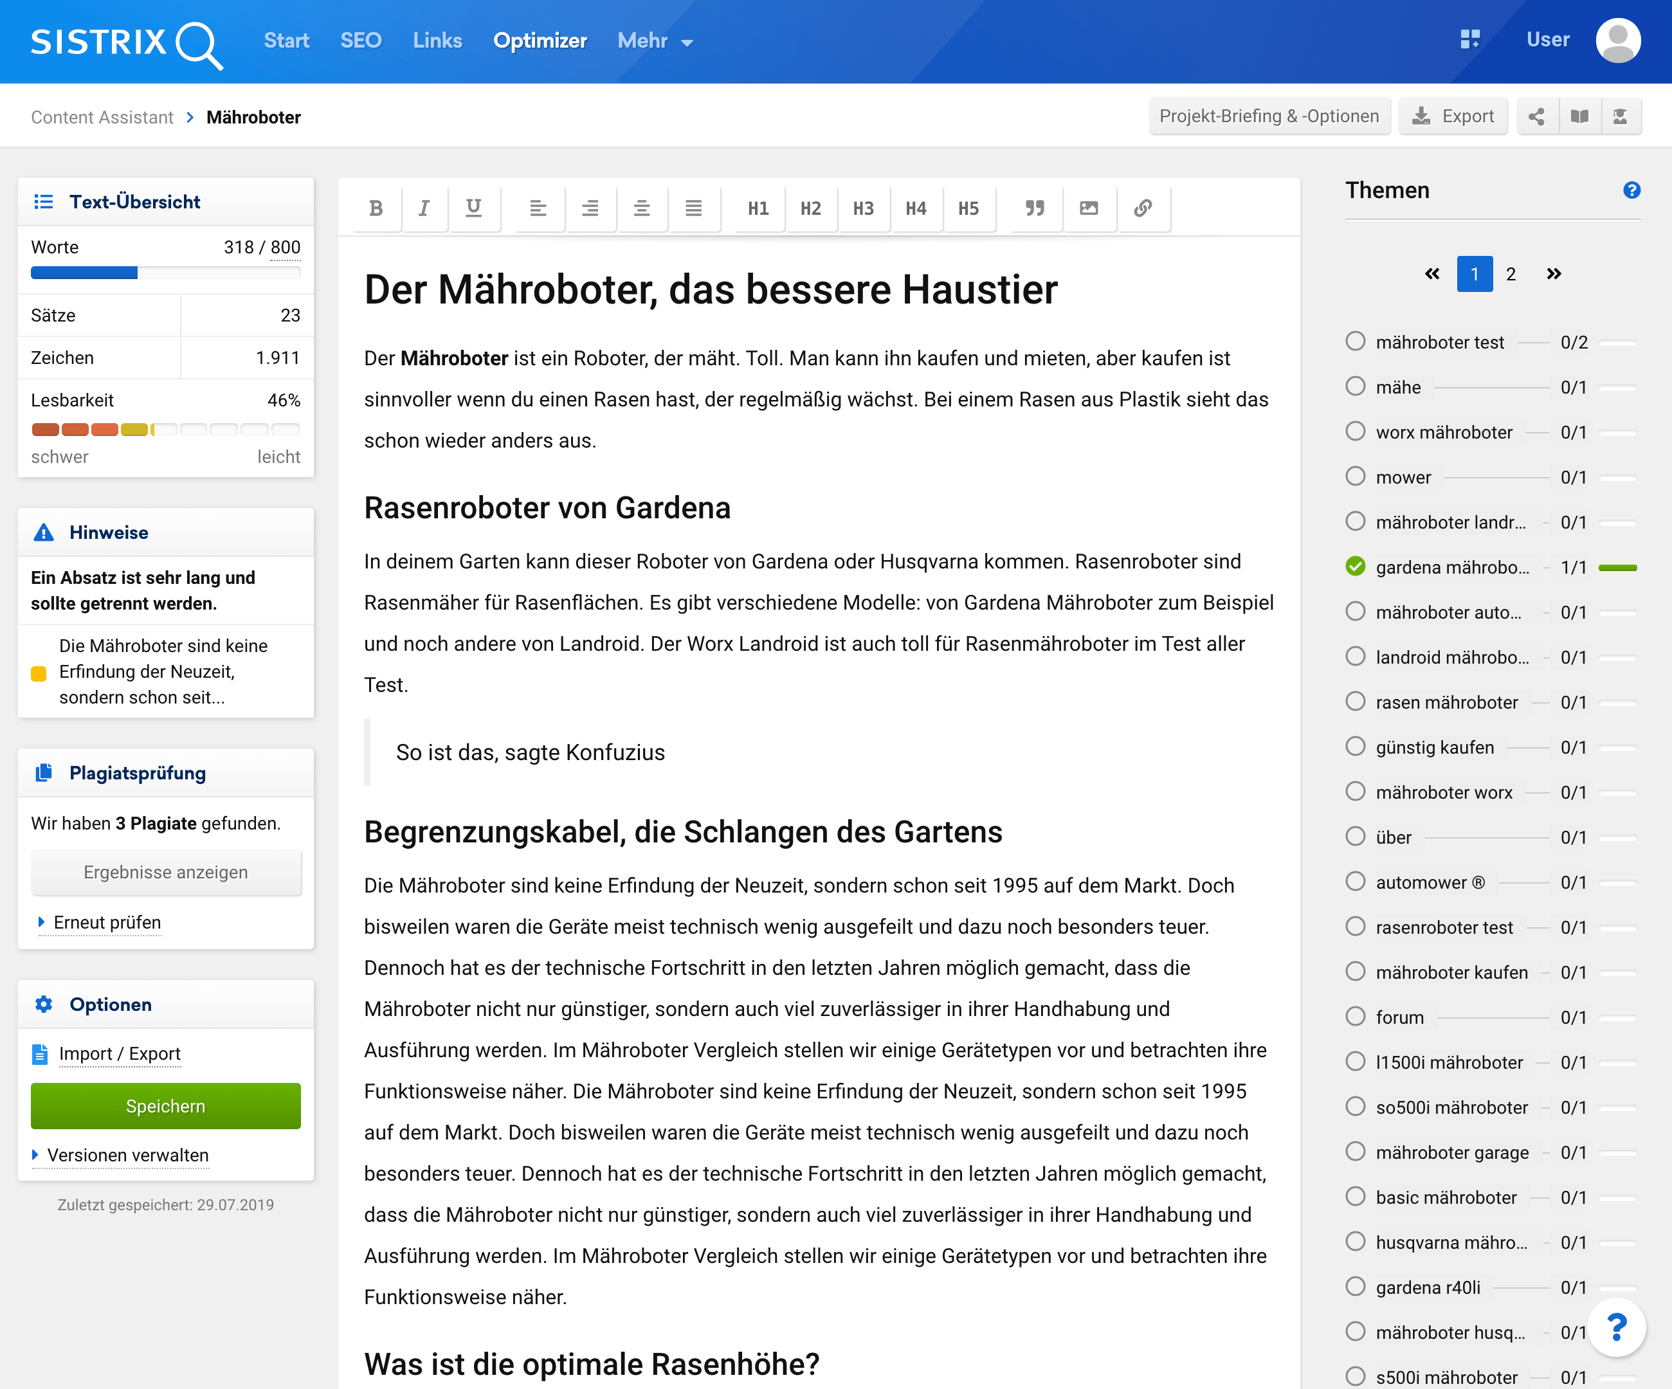
Task: Toggle the checked 'gardena mährobo...' topic
Action: pyautogui.click(x=1355, y=567)
